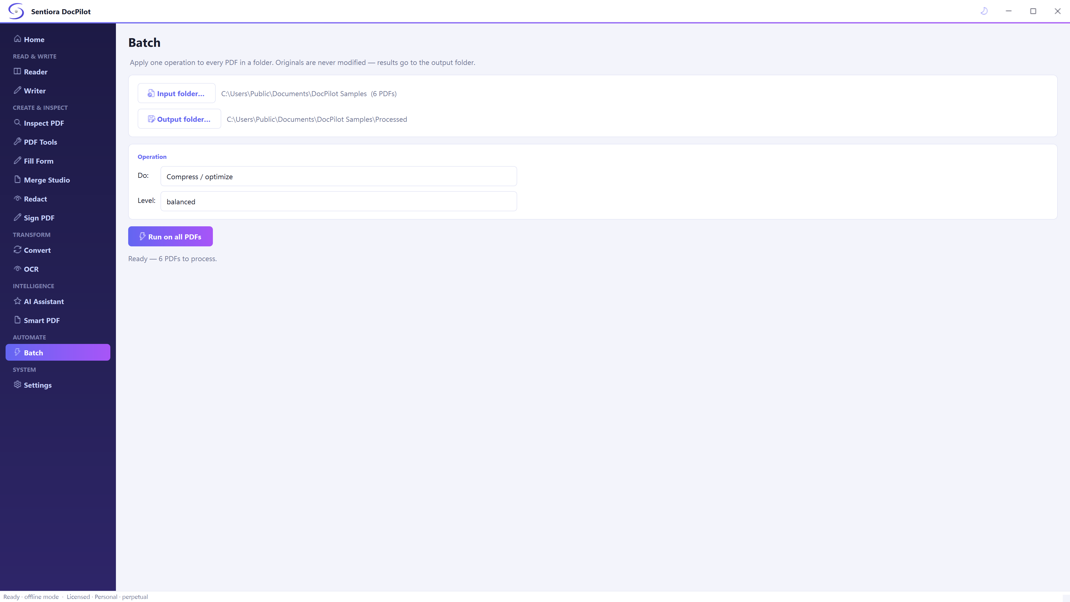Choose an Output folder
Screen dimensions: 1070x602
[x=179, y=119]
